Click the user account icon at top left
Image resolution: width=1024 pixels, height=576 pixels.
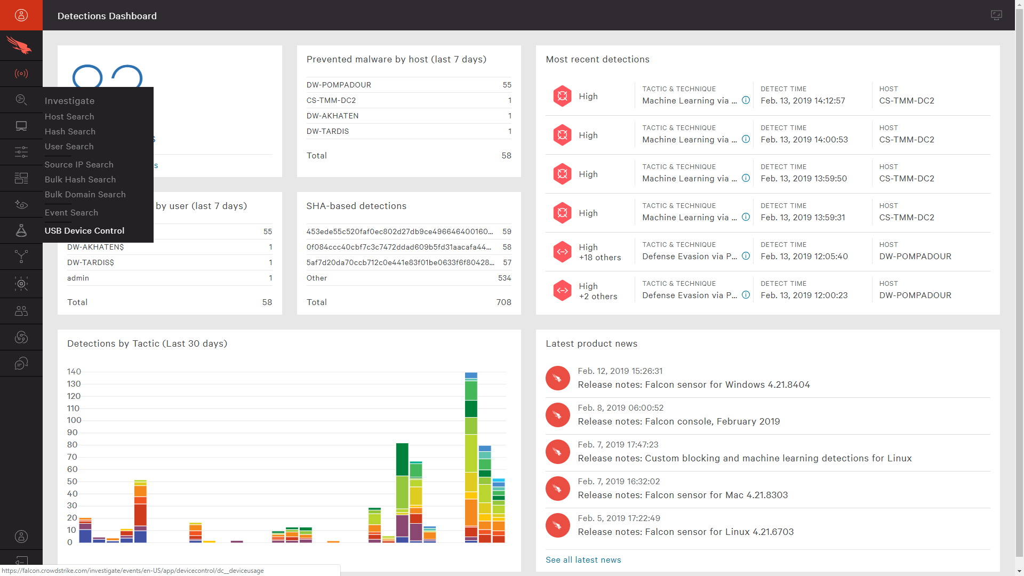pyautogui.click(x=21, y=15)
